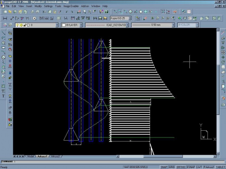Toggle SNAP in the status bar
Viewport: 226px width, 169px height.
tap(164, 167)
